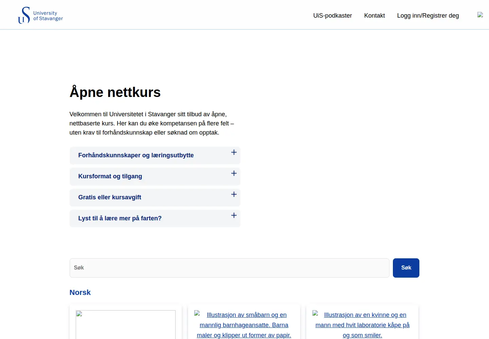Open link Illustrasjon av småbarn og en mannlig barnehageansatte
This screenshot has height=339, width=489.
point(244,325)
